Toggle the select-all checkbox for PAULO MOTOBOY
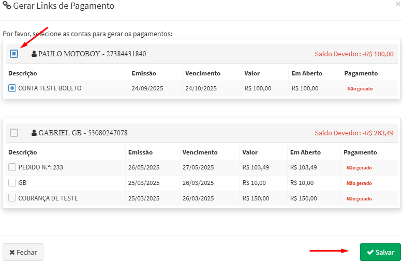 (14, 54)
